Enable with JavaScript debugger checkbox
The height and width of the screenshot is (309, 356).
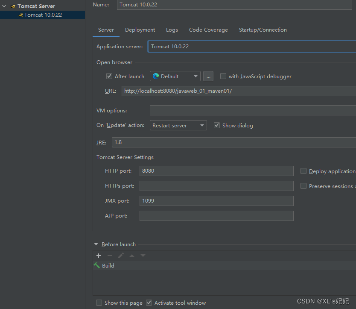pos(223,76)
